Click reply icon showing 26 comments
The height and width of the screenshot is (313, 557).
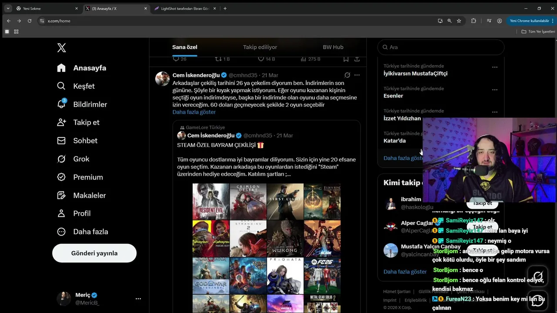coord(176,59)
